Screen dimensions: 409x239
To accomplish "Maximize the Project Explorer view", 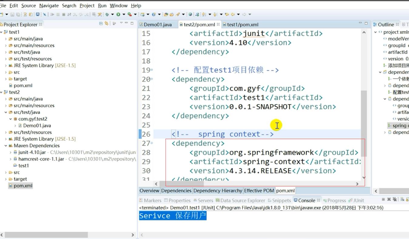I will pos(132,23).
